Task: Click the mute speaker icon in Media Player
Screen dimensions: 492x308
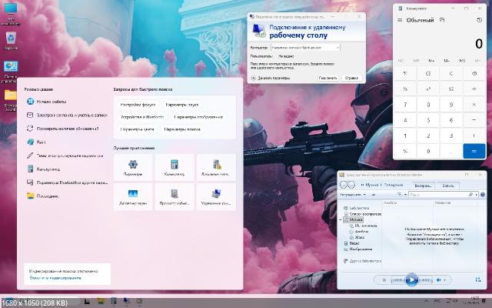Action: click(x=438, y=280)
